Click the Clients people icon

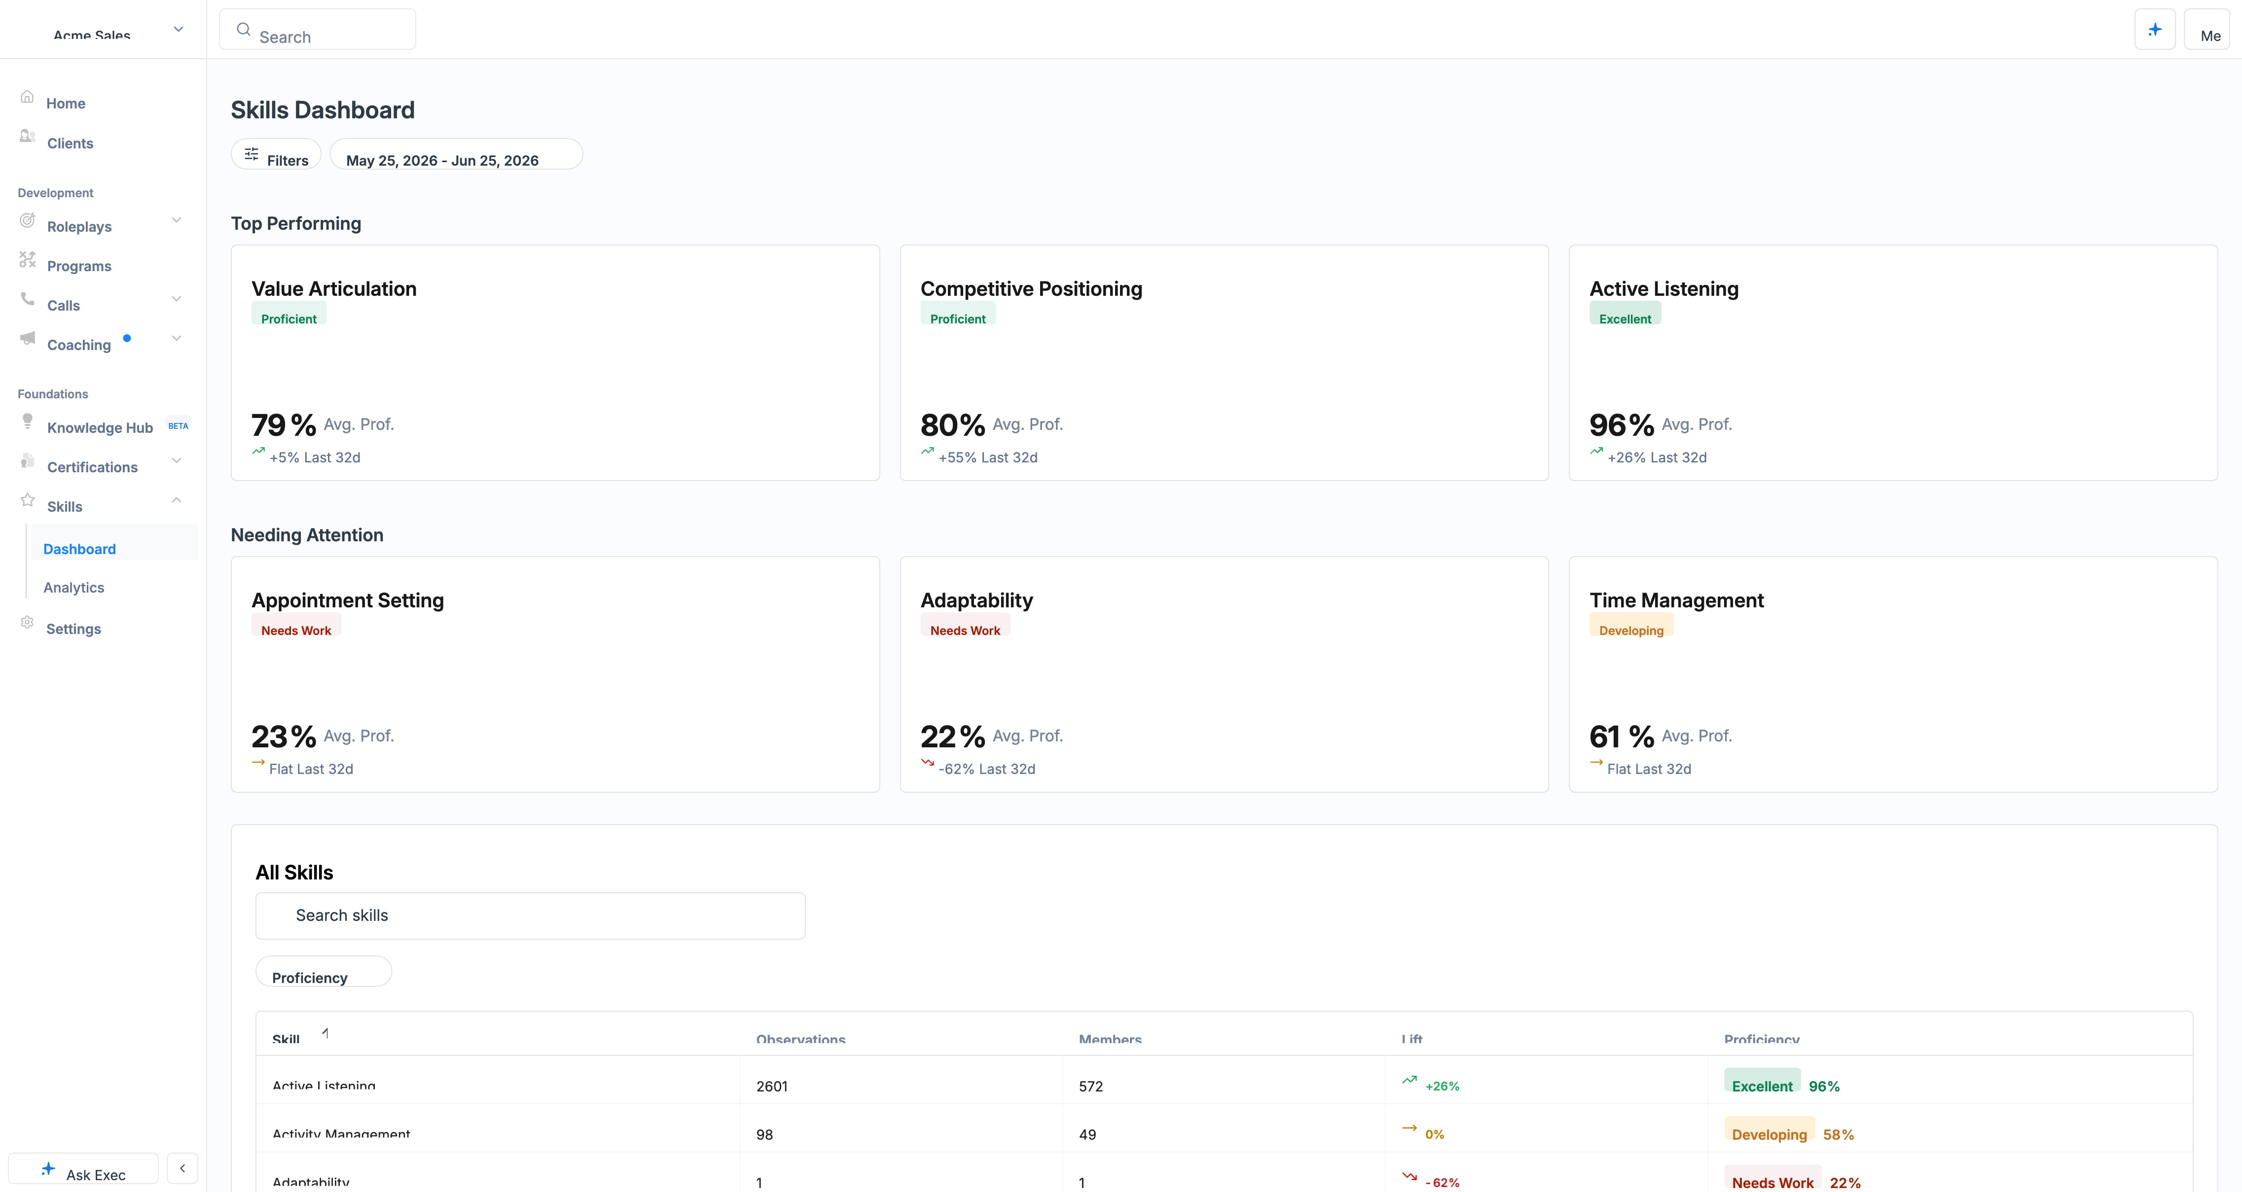pyautogui.click(x=27, y=136)
